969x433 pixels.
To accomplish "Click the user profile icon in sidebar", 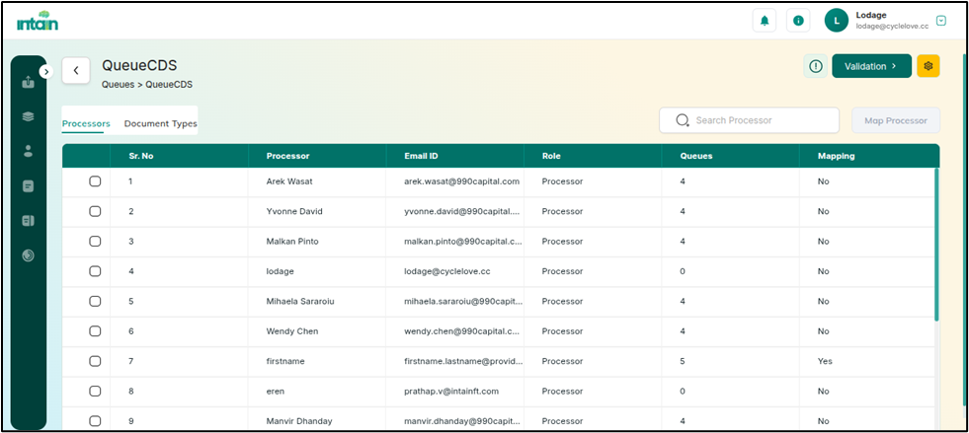I will click(x=28, y=151).
